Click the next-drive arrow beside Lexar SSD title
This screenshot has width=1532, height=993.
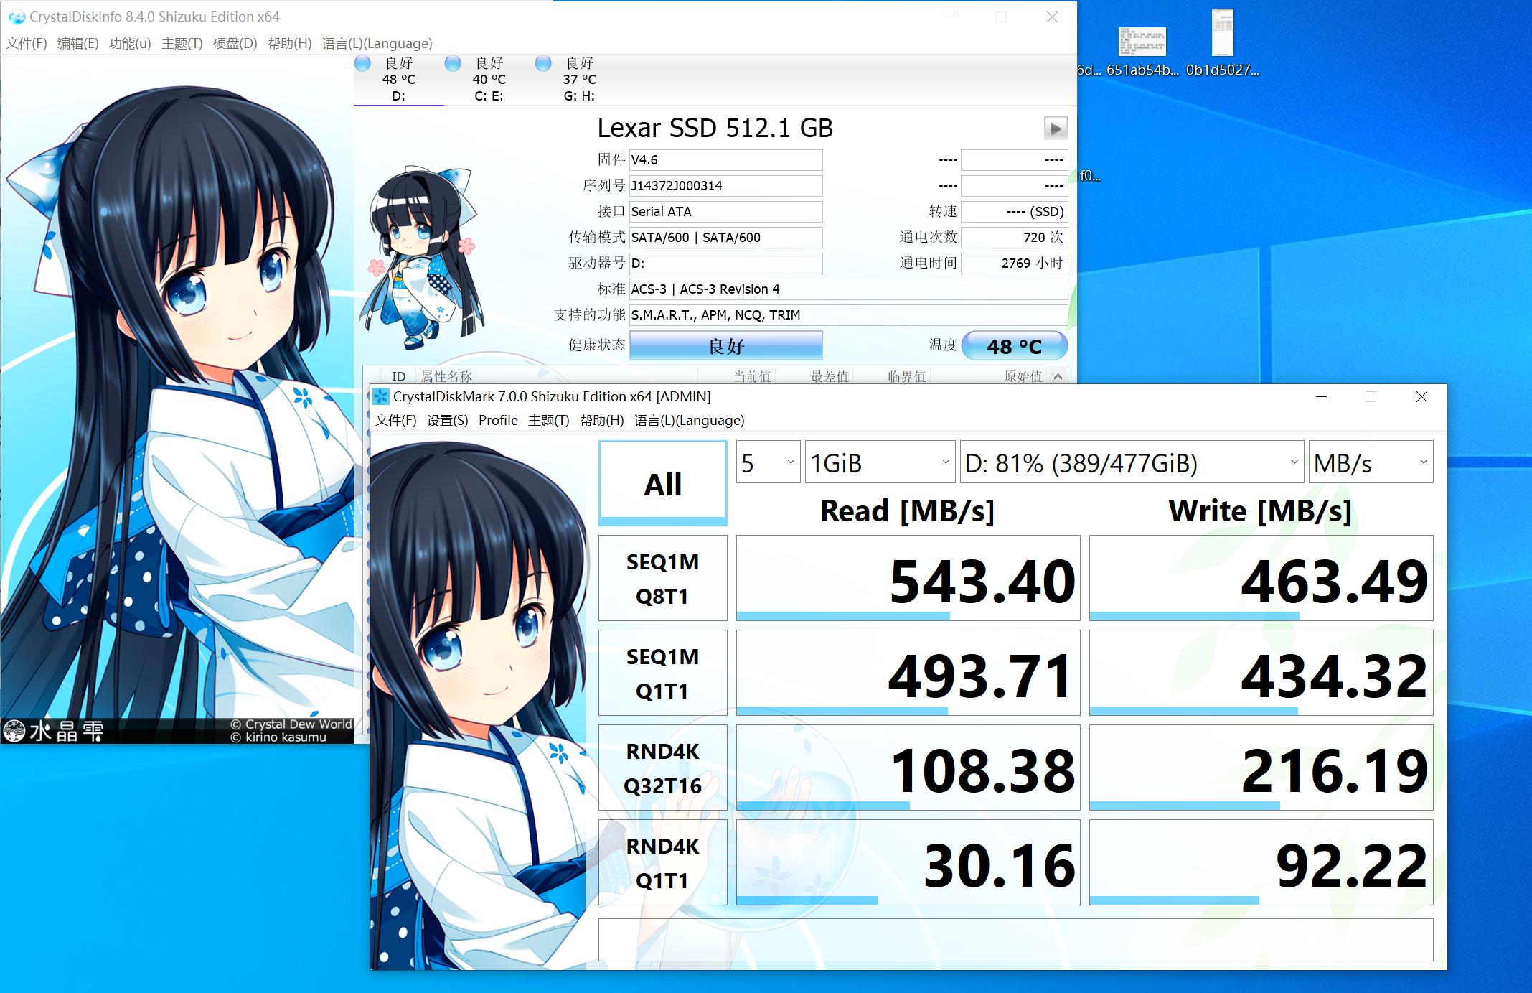coord(1054,128)
